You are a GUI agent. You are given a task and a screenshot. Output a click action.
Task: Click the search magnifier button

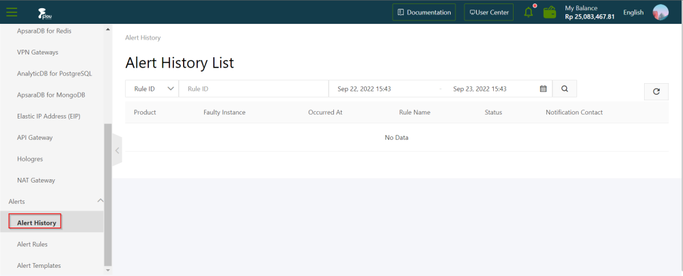click(x=565, y=89)
